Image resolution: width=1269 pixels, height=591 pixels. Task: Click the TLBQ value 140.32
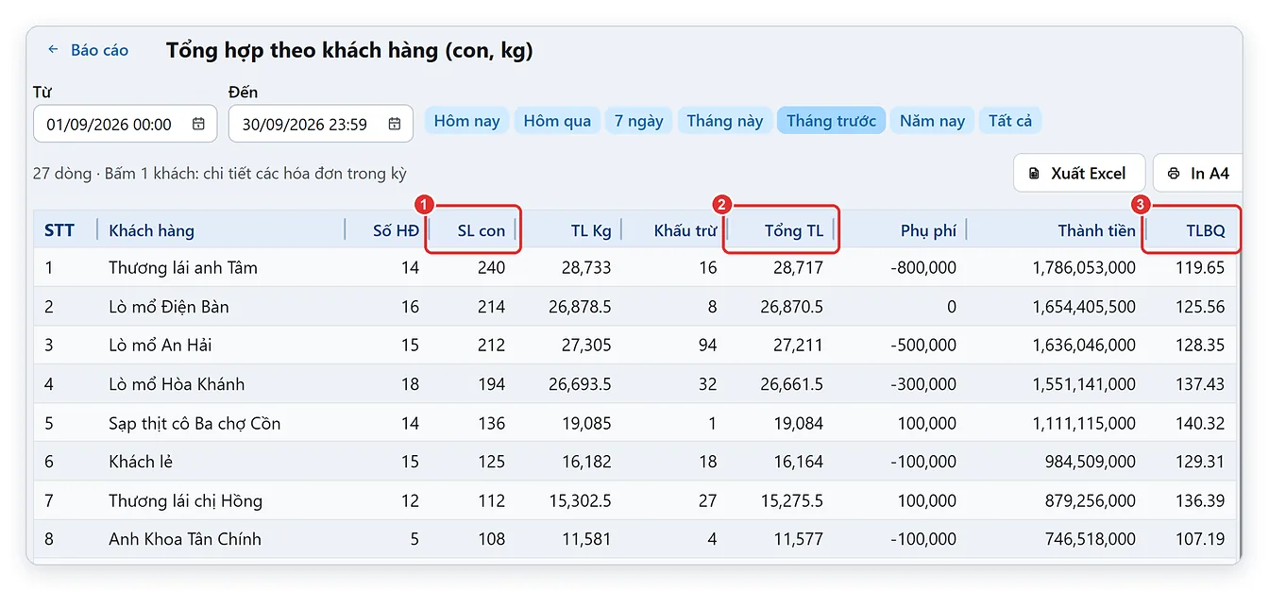1201,423
